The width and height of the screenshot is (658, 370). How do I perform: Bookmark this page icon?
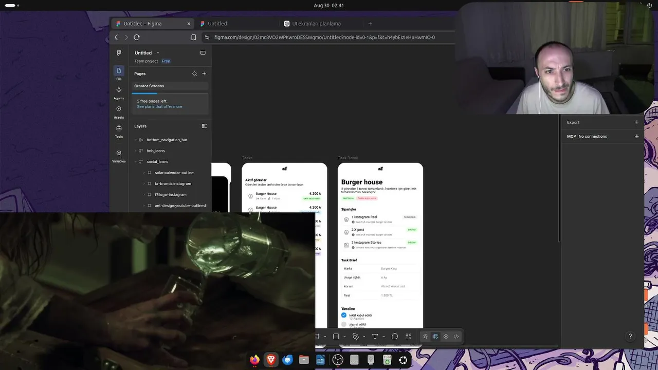point(193,37)
